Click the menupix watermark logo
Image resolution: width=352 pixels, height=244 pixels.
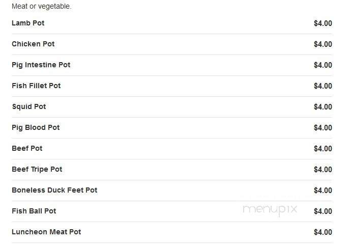[x=270, y=210]
